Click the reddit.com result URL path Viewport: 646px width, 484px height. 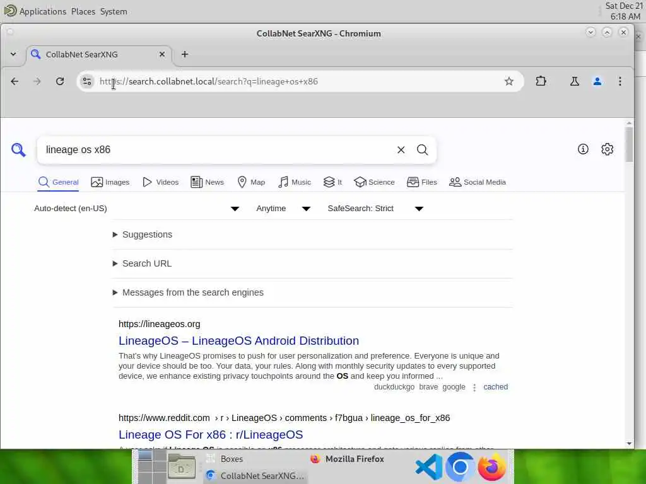point(285,418)
